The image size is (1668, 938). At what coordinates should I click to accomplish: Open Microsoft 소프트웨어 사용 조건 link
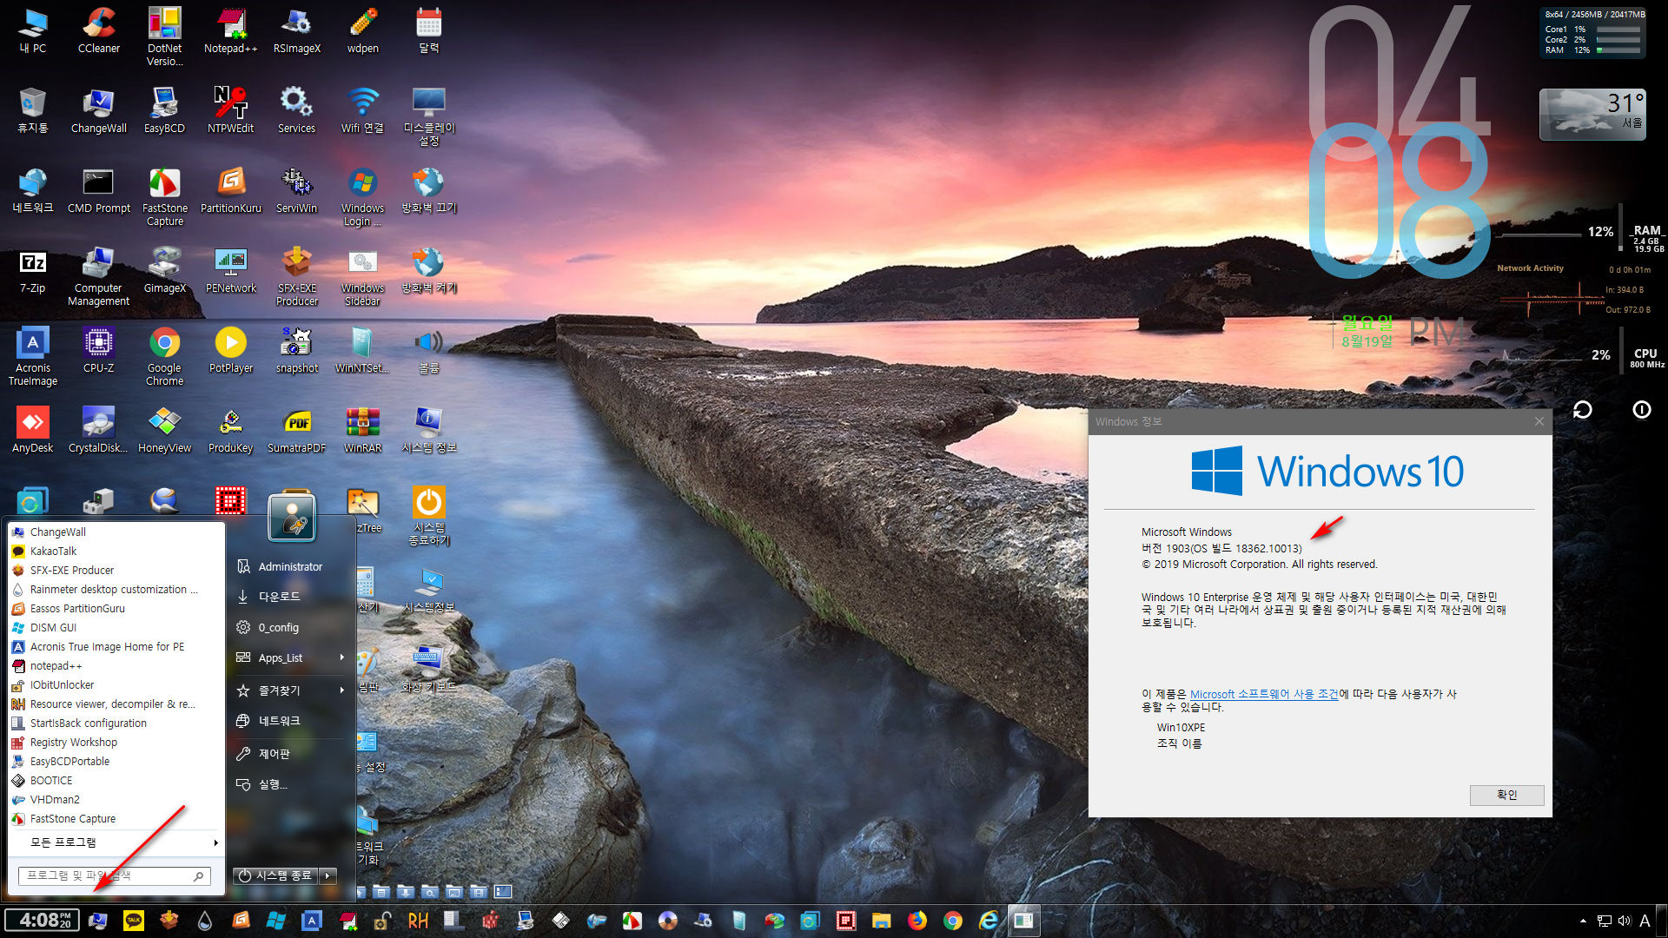[1264, 694]
